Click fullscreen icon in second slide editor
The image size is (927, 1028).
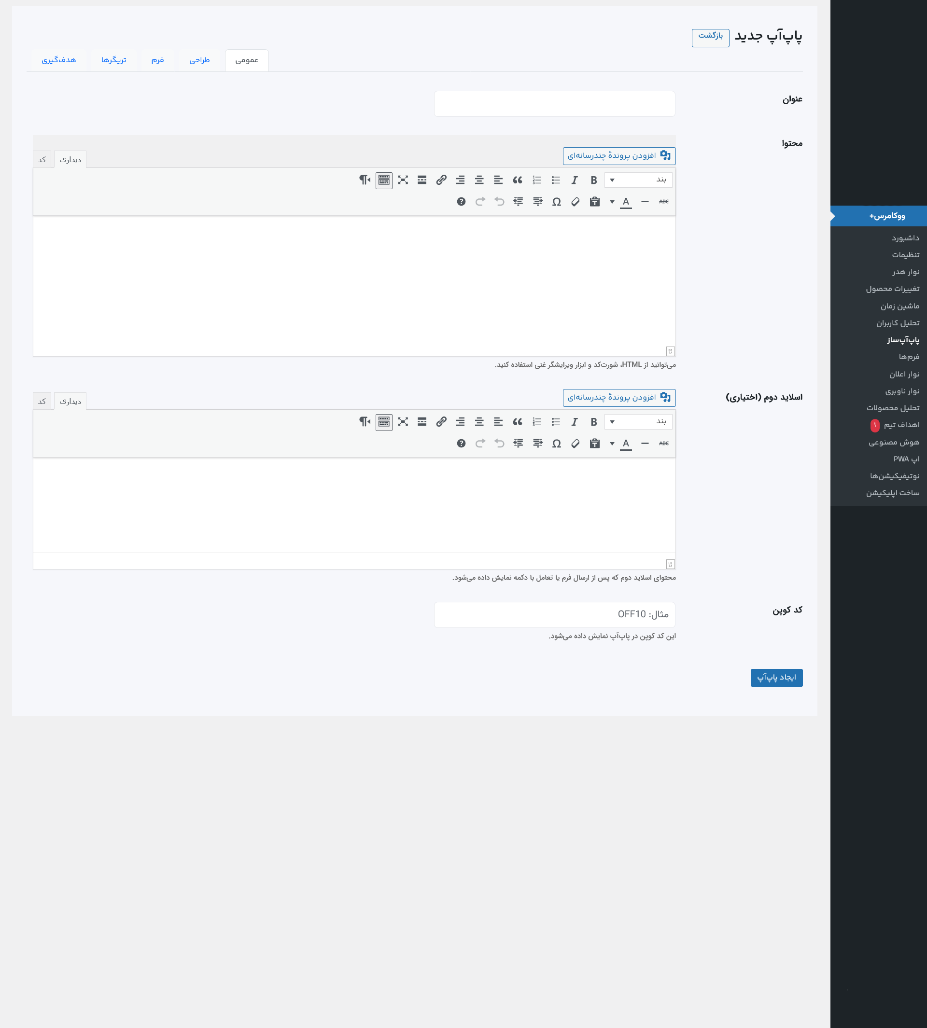point(403,422)
